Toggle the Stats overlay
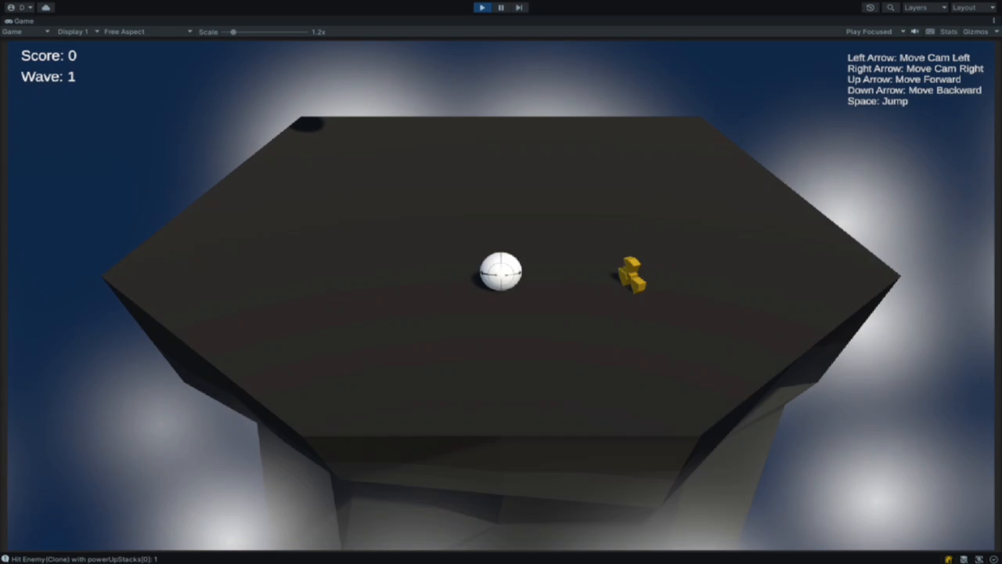1002x564 pixels. 949,31
